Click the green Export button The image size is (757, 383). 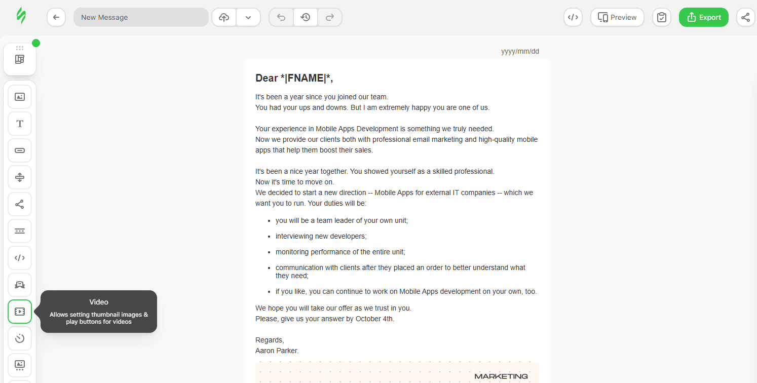[704, 17]
